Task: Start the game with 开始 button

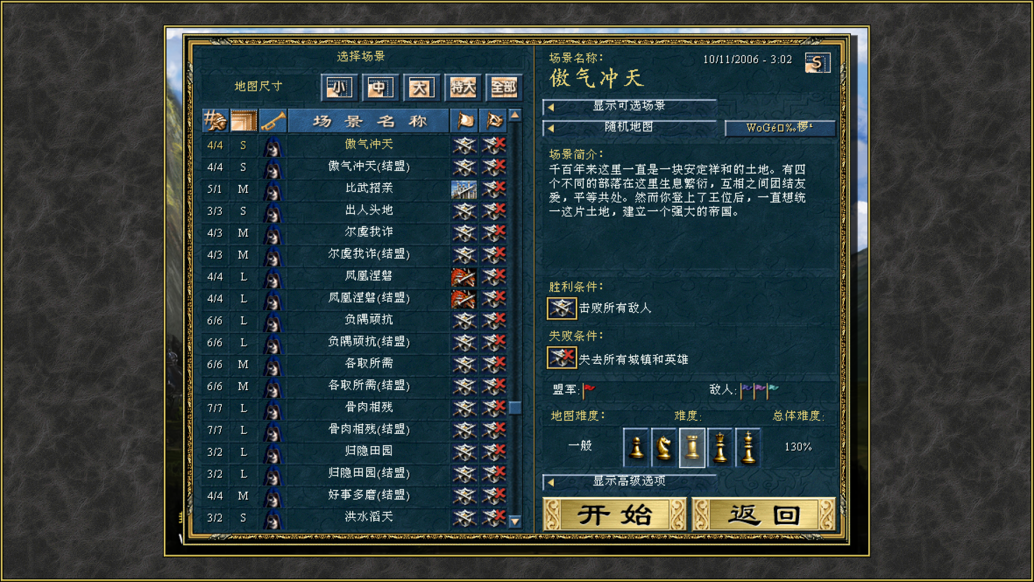Action: click(x=614, y=515)
